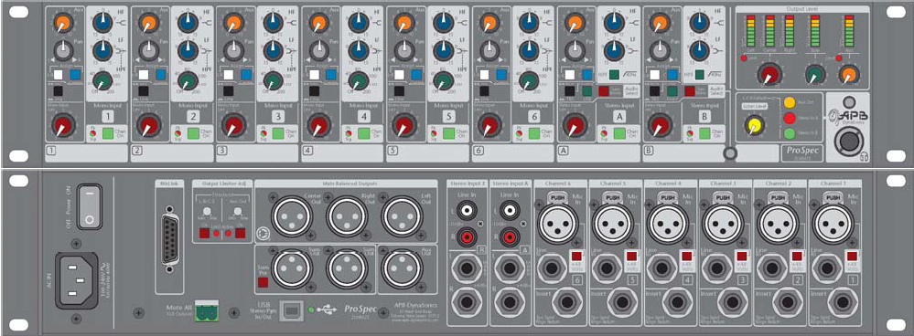This screenshot has width=914, height=336.
Task: Click the USB type-B port
Action: point(292,311)
